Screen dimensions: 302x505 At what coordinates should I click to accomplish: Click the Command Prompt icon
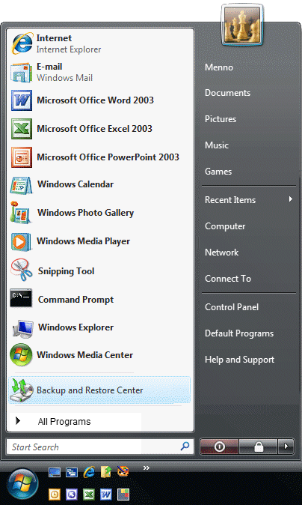pyautogui.click(x=21, y=298)
